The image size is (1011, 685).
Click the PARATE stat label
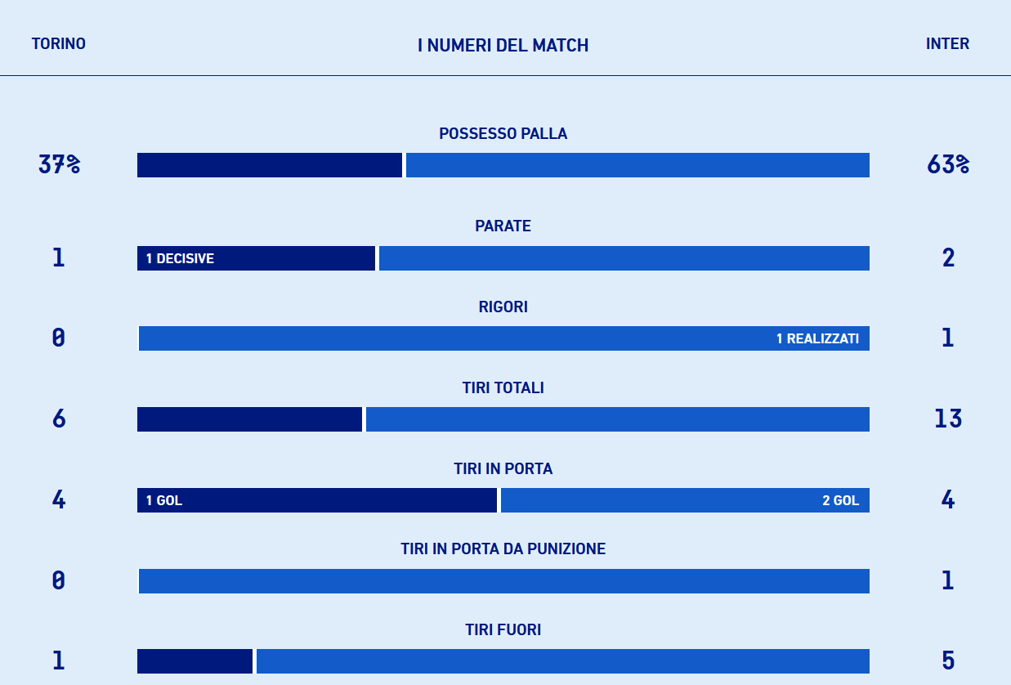click(x=503, y=226)
